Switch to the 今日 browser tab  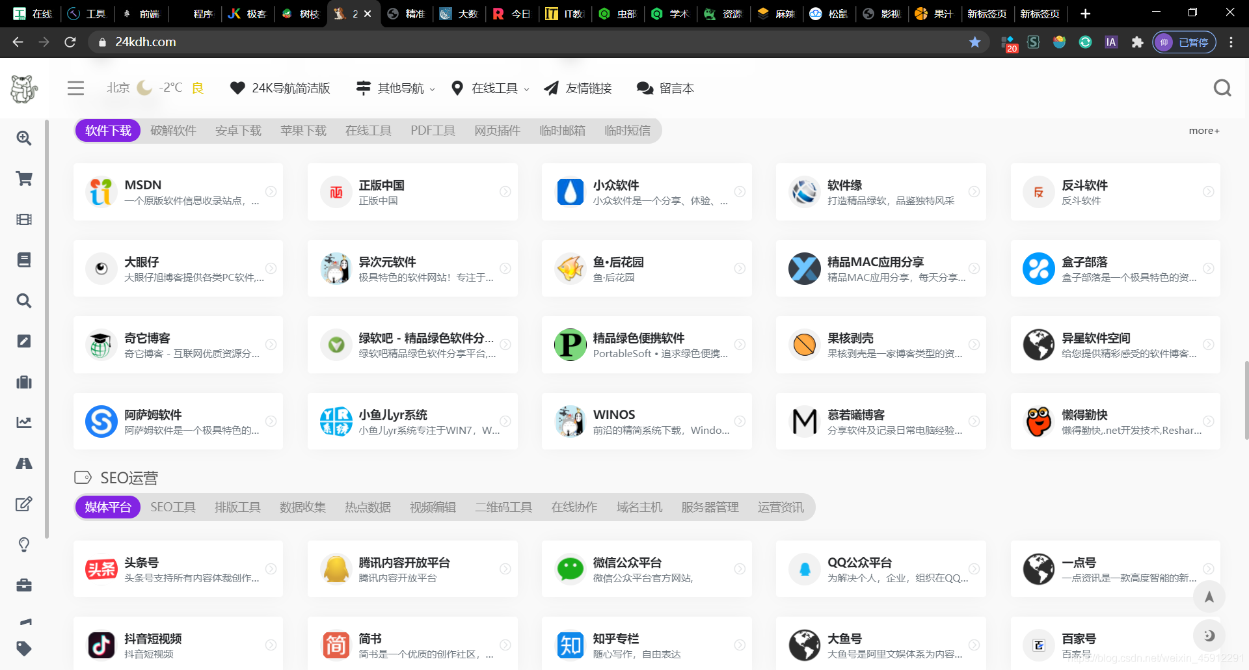[513, 14]
